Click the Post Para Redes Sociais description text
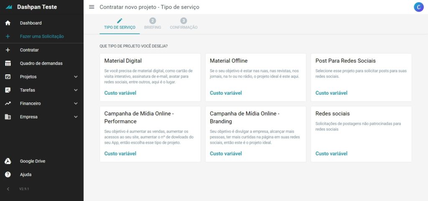Screen dimensions: 428x201 click(361, 74)
